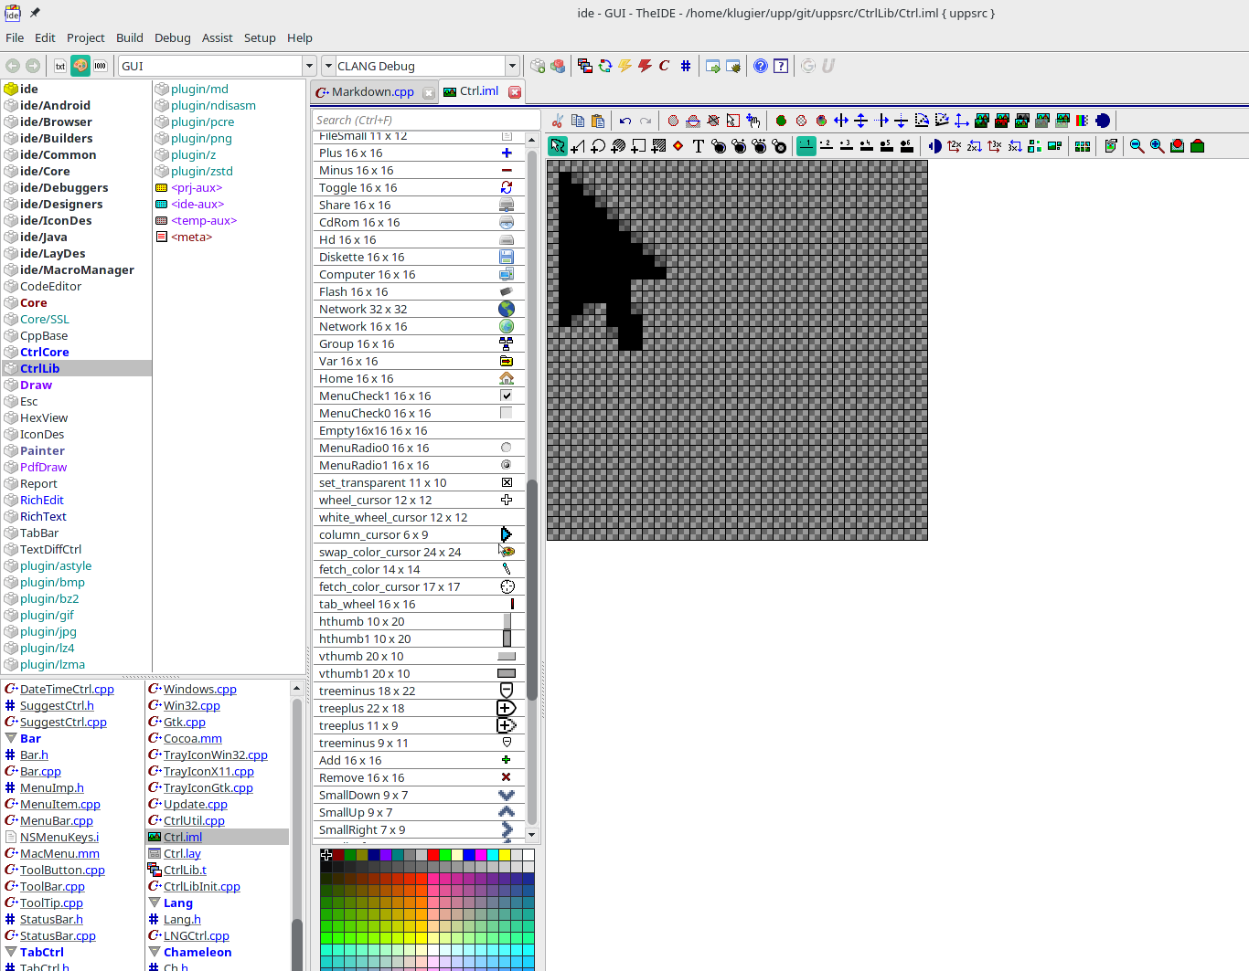Click the Undo arrow in the editor toolbar
The width and height of the screenshot is (1249, 971).
click(625, 121)
